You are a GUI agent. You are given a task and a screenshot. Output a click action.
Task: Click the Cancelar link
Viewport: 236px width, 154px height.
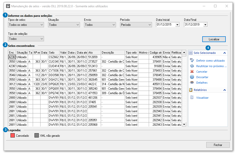click(x=202, y=72)
